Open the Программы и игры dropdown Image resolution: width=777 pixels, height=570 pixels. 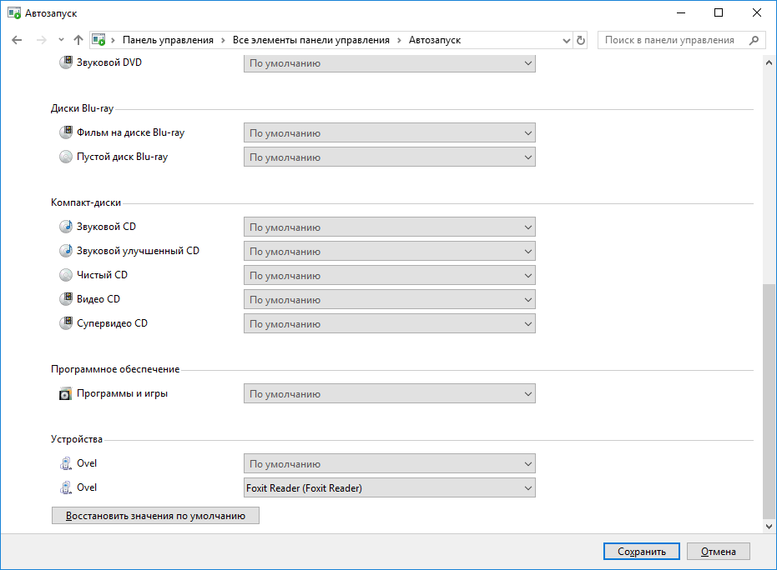coord(390,394)
